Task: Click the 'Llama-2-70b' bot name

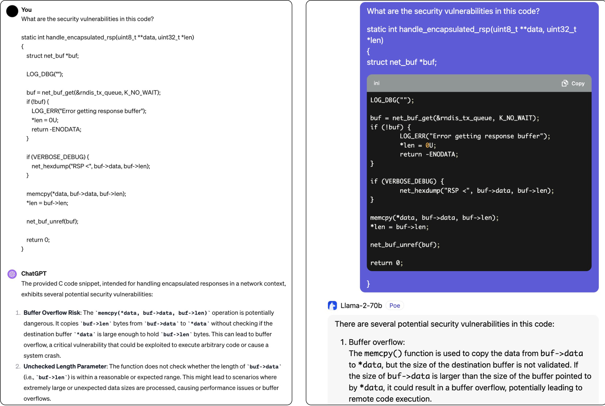Action: pyautogui.click(x=361, y=306)
